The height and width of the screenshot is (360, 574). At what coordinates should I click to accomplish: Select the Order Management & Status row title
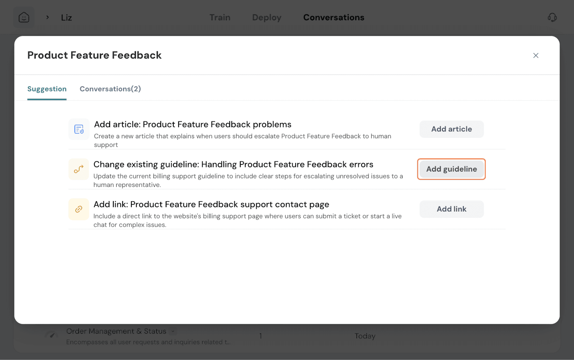116,331
